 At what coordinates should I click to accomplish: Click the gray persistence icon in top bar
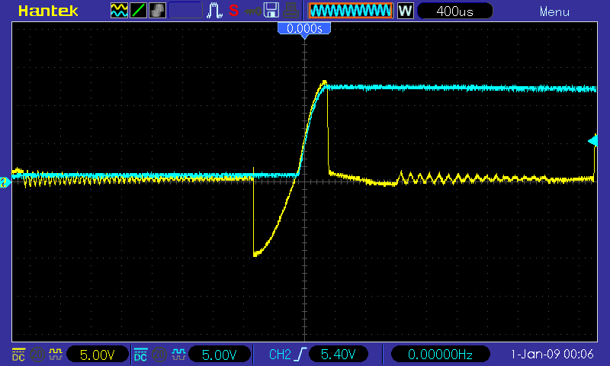(x=158, y=11)
